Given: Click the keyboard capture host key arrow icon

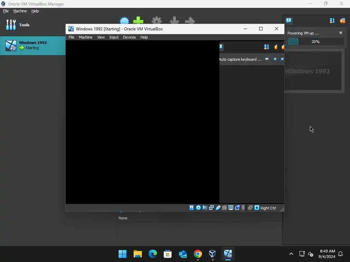Looking at the screenshot, I should 257,208.
